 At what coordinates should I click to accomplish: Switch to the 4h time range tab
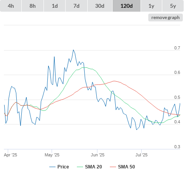(x=11, y=6)
